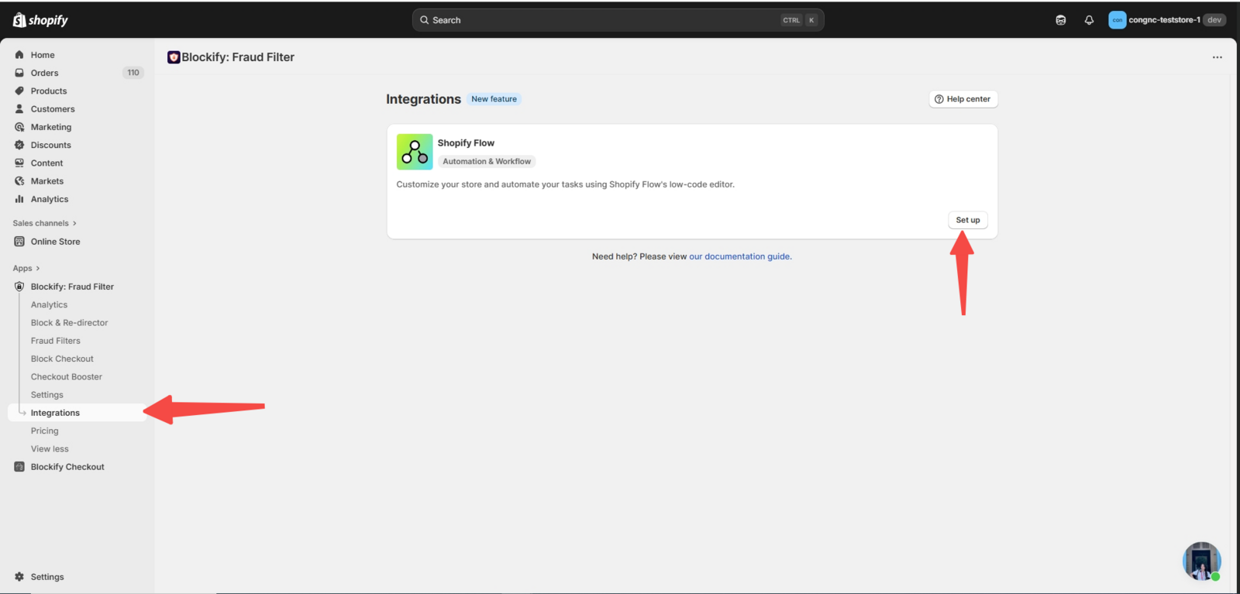Click the dev badge next to store name
This screenshot has height=594, width=1240.
pyautogui.click(x=1214, y=20)
